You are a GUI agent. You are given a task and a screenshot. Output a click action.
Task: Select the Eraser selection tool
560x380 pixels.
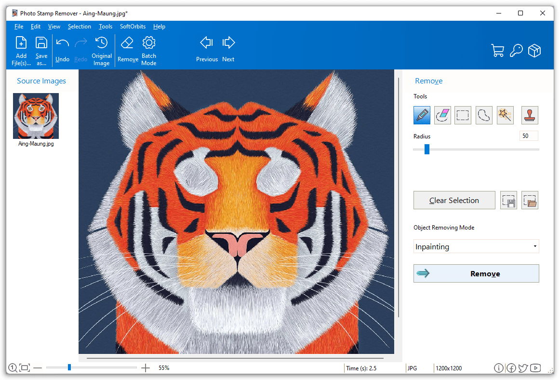[442, 115]
